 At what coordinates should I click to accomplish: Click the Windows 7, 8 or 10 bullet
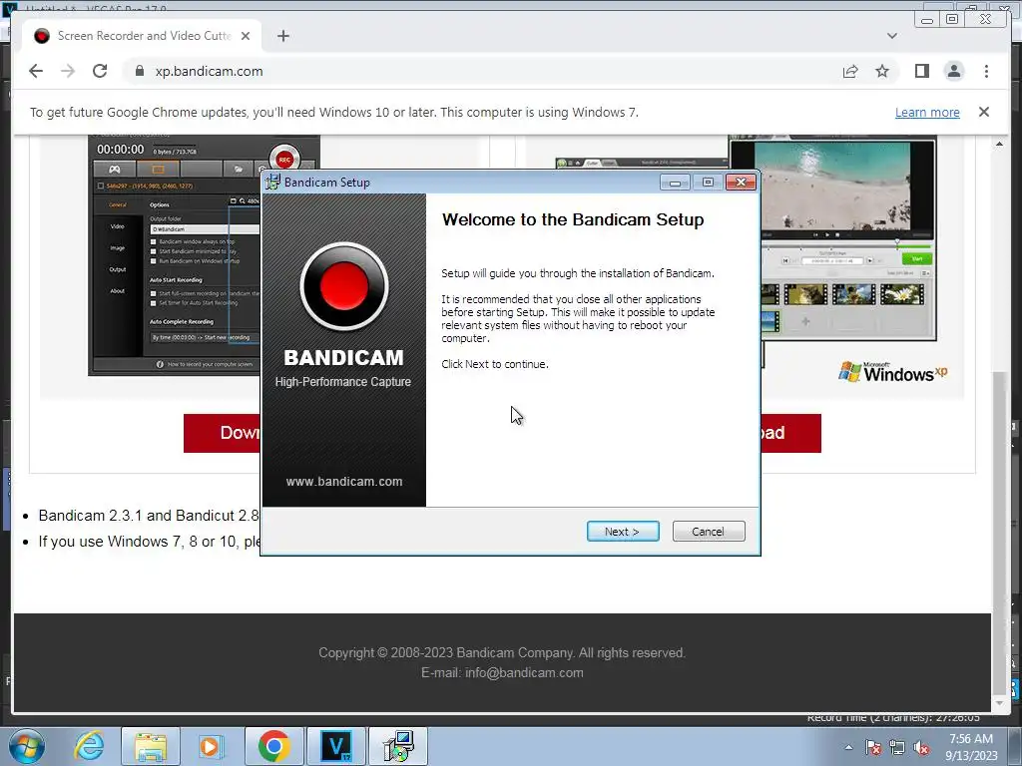coord(150,542)
